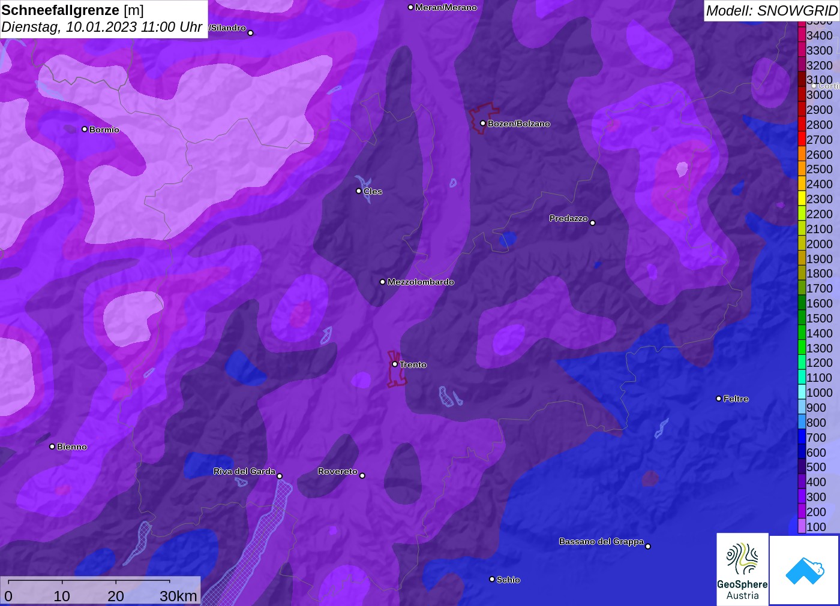Click the Schio city marker dot

492,579
